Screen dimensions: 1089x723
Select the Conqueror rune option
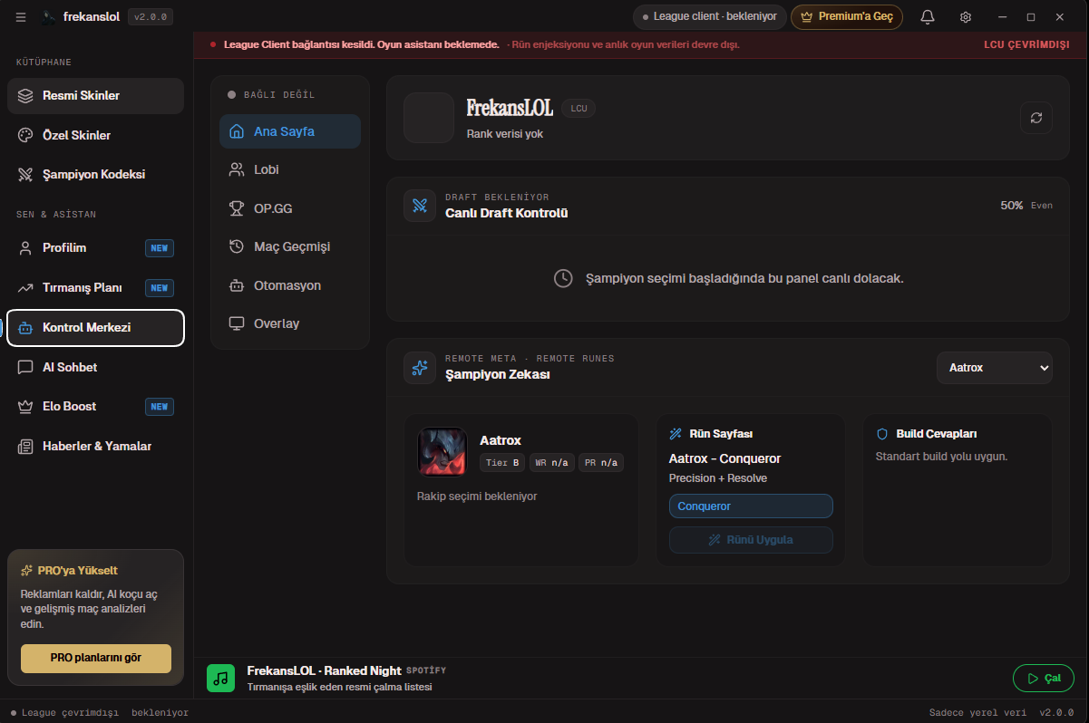point(751,506)
